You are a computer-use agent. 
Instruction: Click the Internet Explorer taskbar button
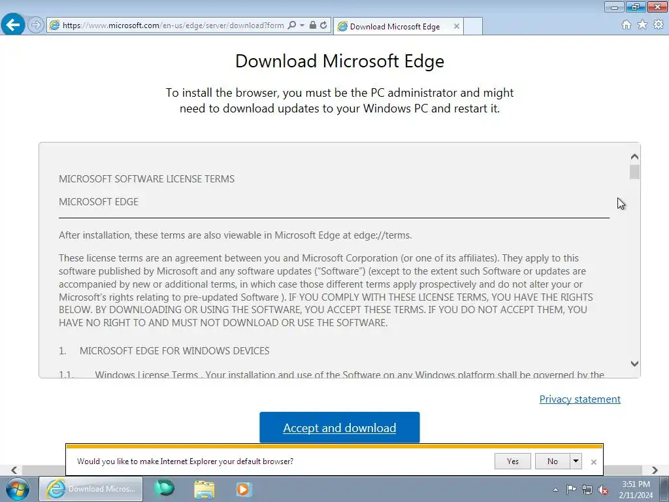click(91, 489)
